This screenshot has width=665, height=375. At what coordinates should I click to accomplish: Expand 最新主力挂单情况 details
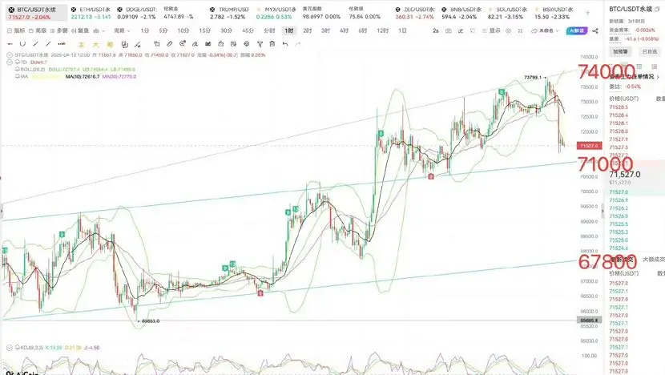tap(635, 77)
